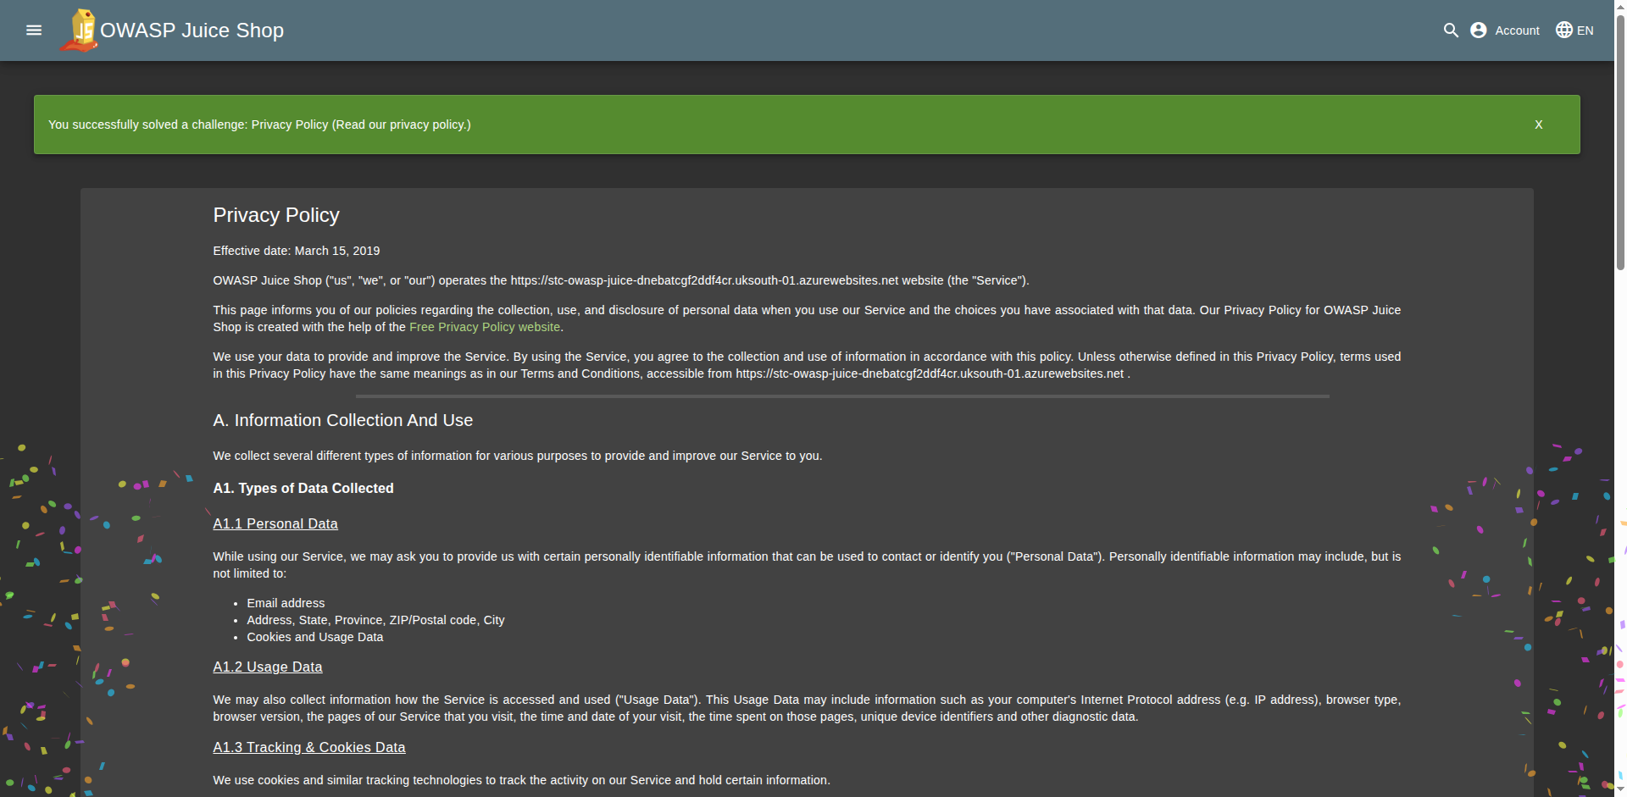Click the OWASP Juice Shop title

[x=192, y=30]
